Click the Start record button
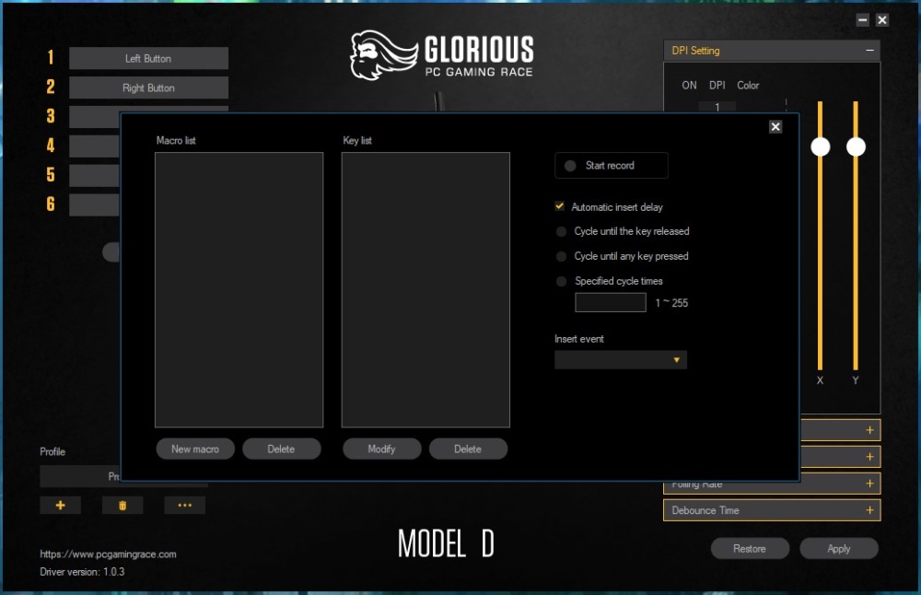921x595 pixels. (611, 166)
